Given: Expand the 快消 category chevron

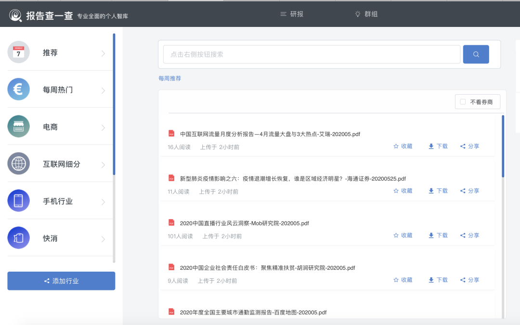Looking at the screenshot, I should (x=103, y=239).
